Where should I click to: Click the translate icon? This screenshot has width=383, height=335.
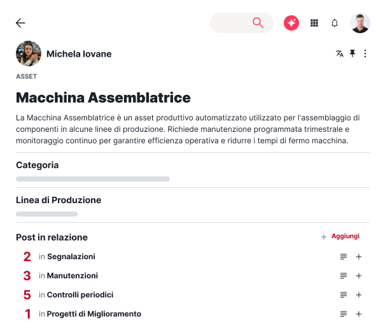click(x=340, y=53)
